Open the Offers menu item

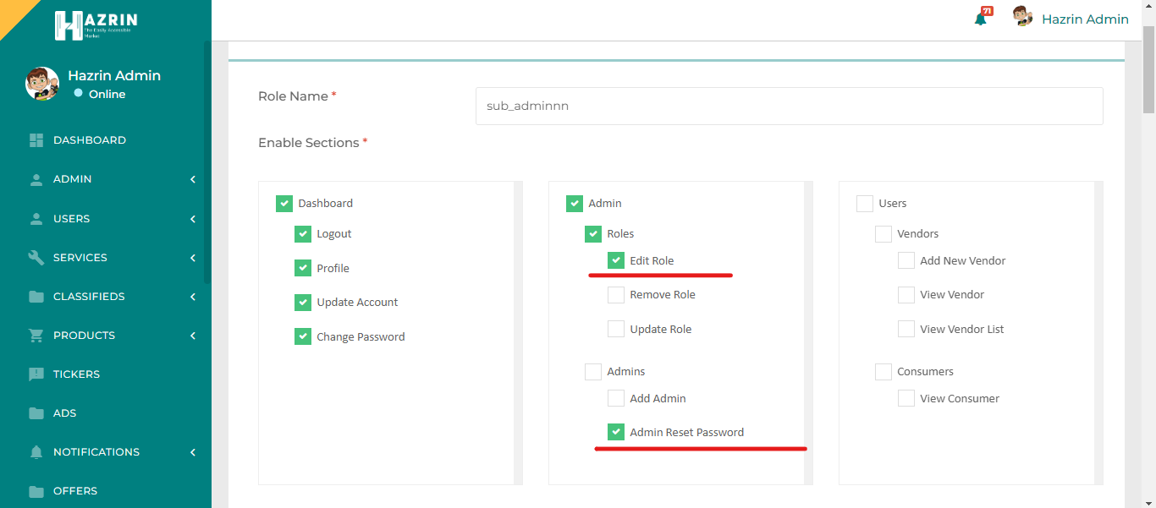[x=74, y=491]
